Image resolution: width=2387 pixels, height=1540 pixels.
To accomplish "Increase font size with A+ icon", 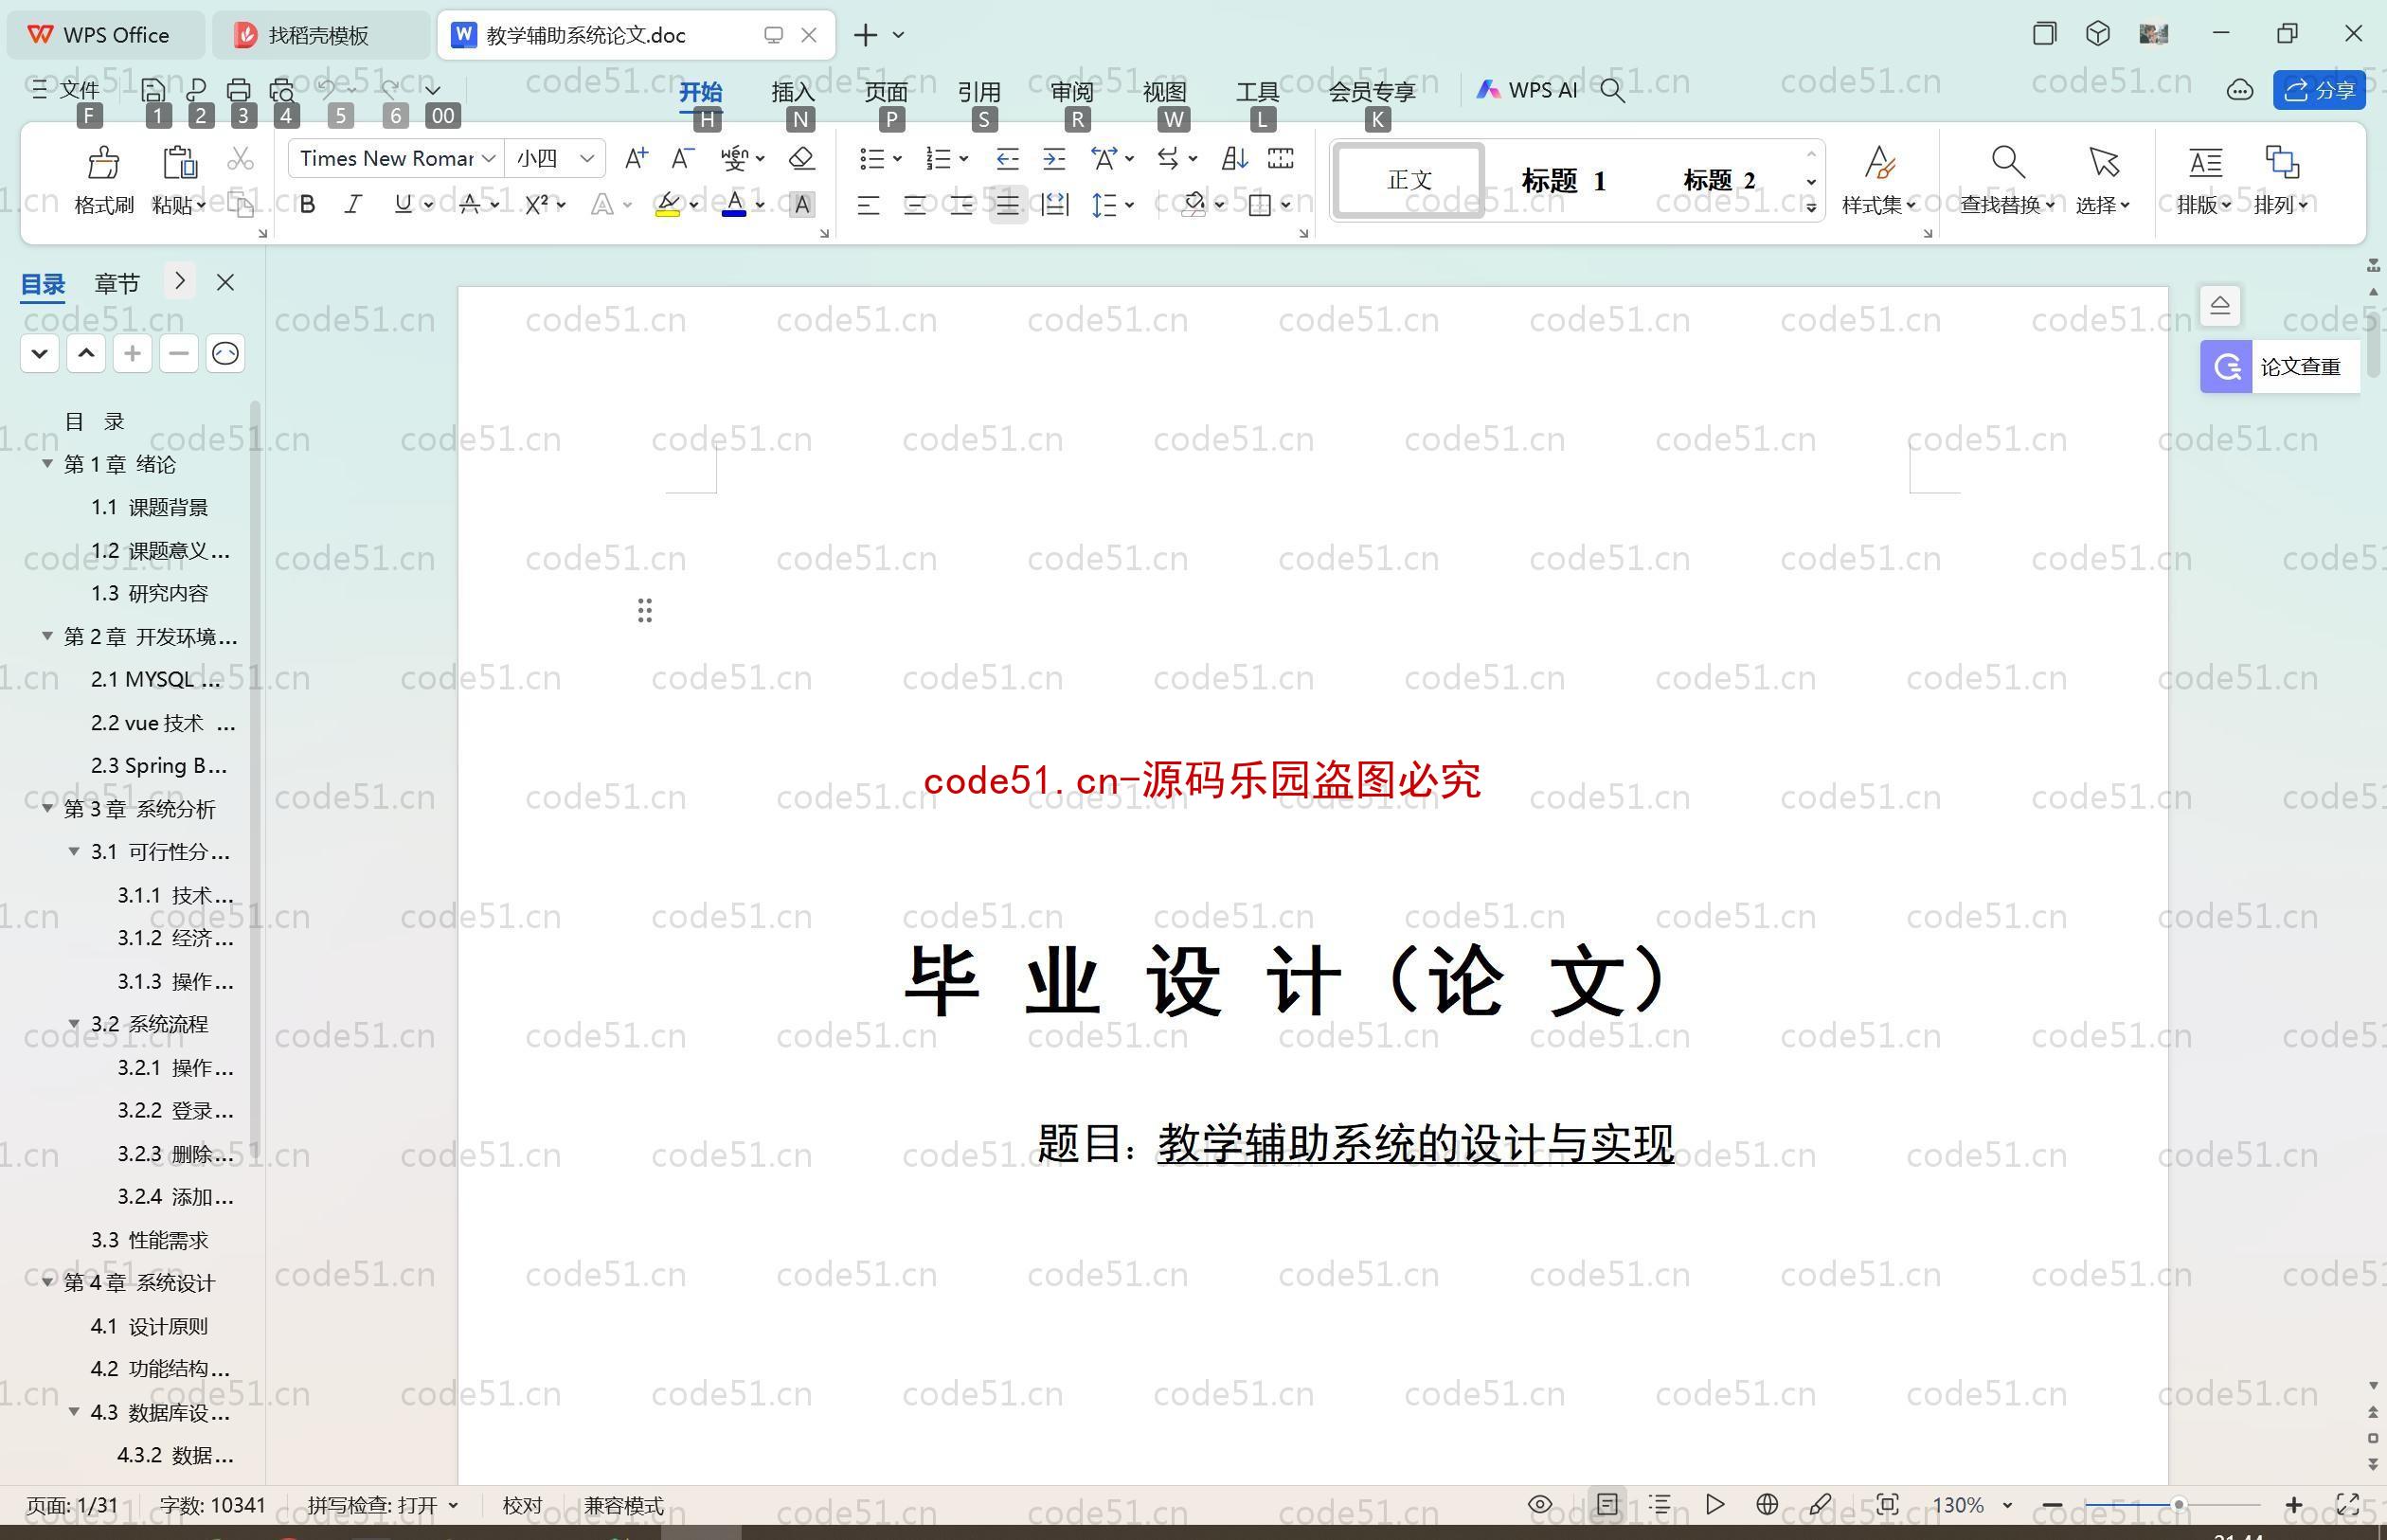I will tap(636, 158).
